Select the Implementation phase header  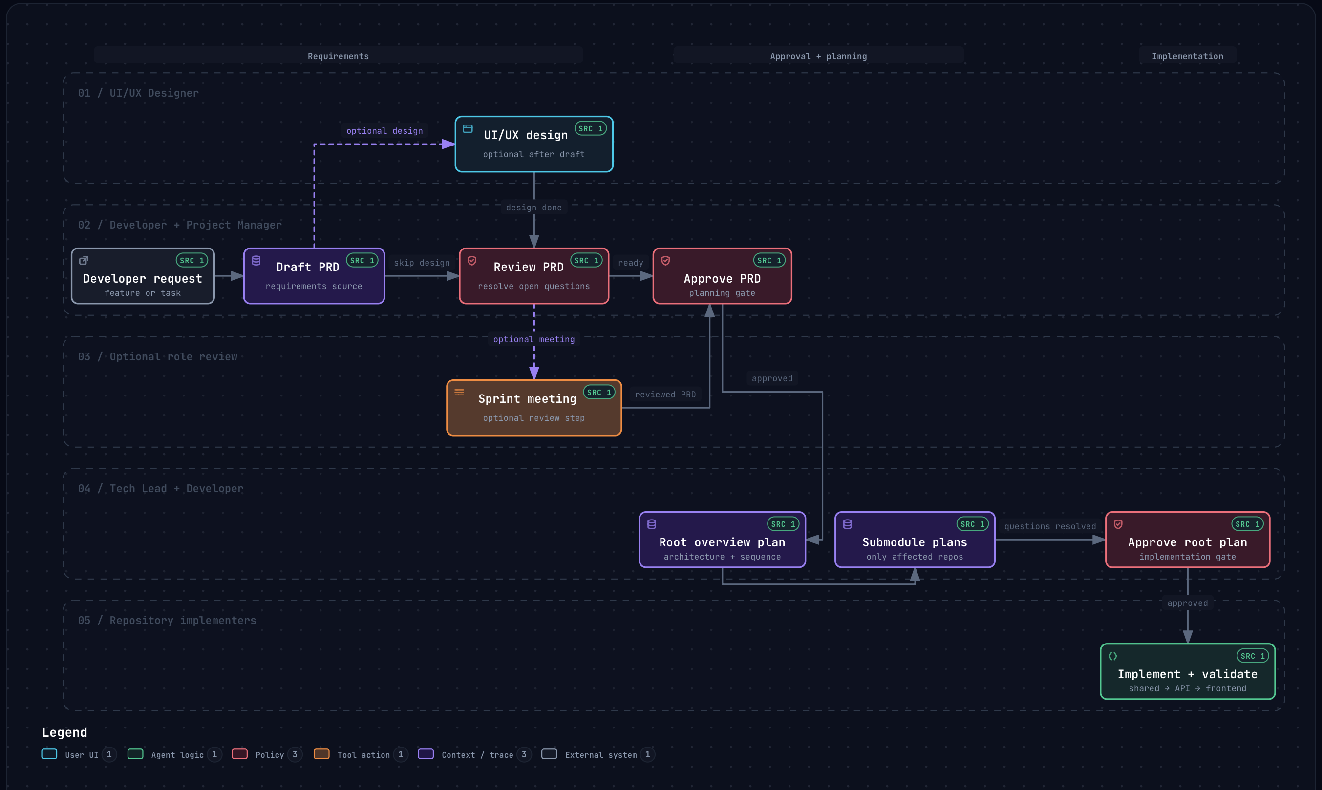[x=1187, y=55]
